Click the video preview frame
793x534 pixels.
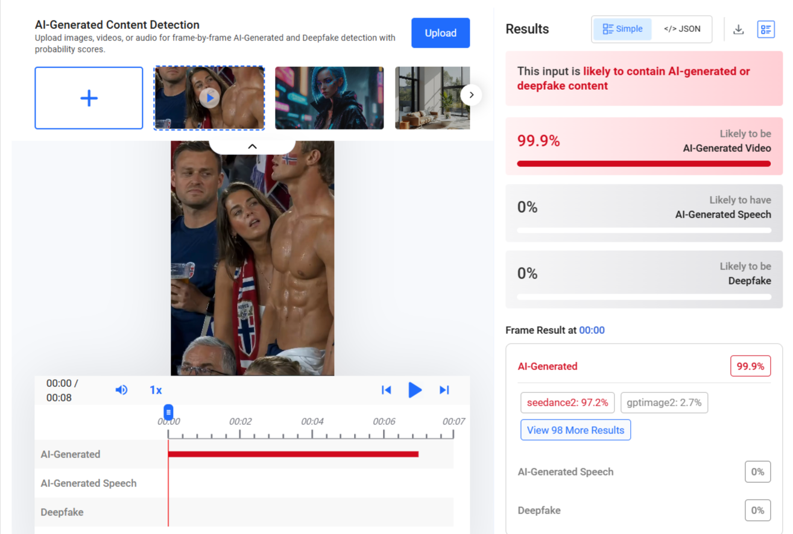252,258
